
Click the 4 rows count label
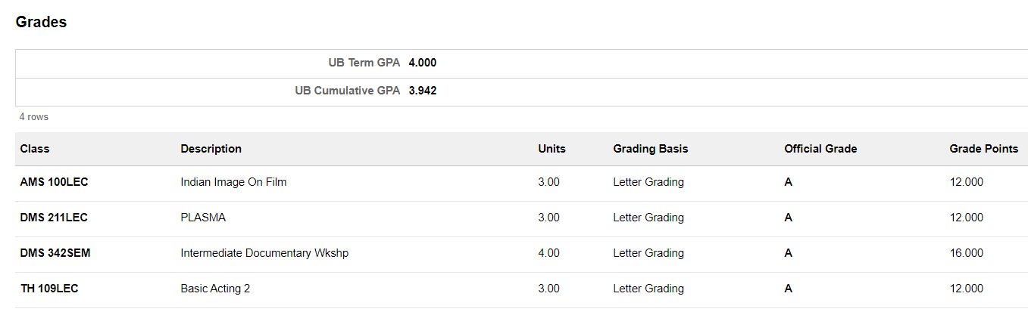[x=34, y=117]
